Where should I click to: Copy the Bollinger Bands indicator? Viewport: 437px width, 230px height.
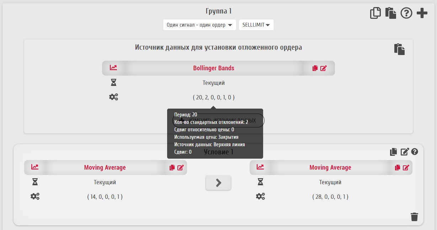(315, 68)
